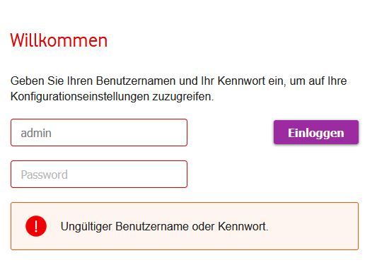Screen dimensions: 377x277
Task: Click the red exclamation error icon
Action: pos(36,226)
